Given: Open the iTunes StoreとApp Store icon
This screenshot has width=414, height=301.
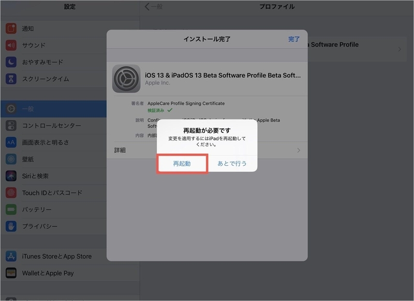Looking at the screenshot, I should pyautogui.click(x=11, y=256).
